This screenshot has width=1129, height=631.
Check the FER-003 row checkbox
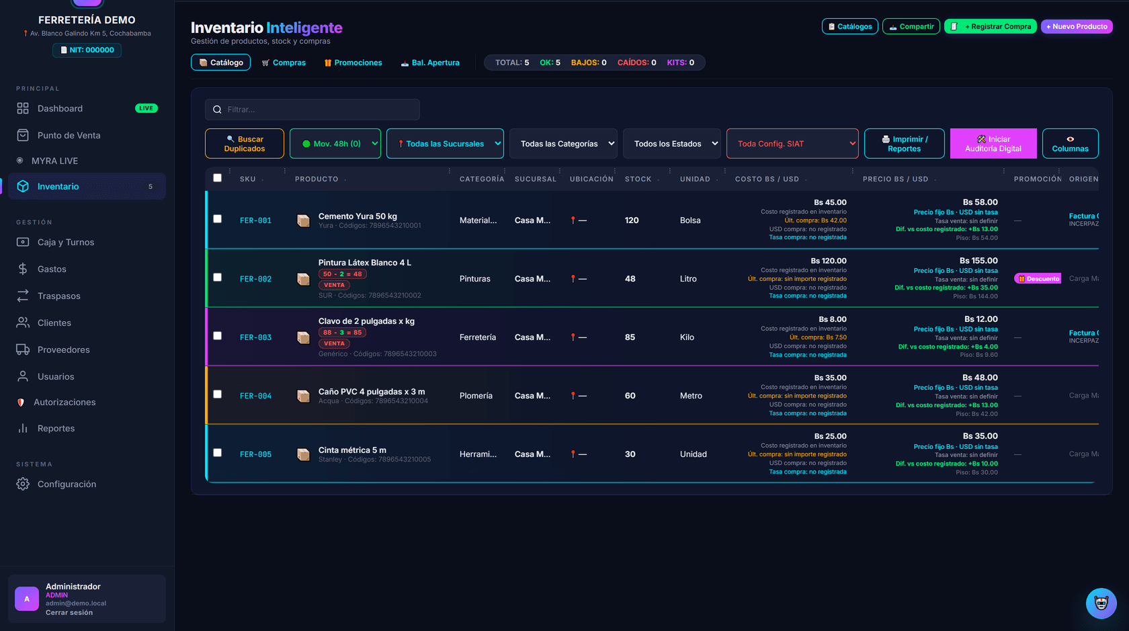(217, 336)
